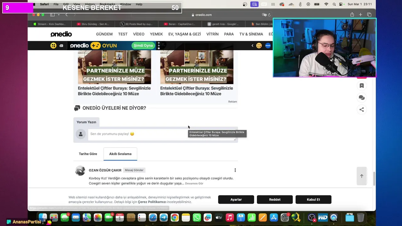Open Telegram from the Dock
The width and height of the screenshot is (402, 226).
(x=164, y=218)
